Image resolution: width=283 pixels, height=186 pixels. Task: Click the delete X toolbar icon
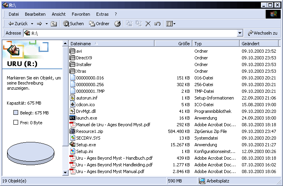tap(148, 24)
